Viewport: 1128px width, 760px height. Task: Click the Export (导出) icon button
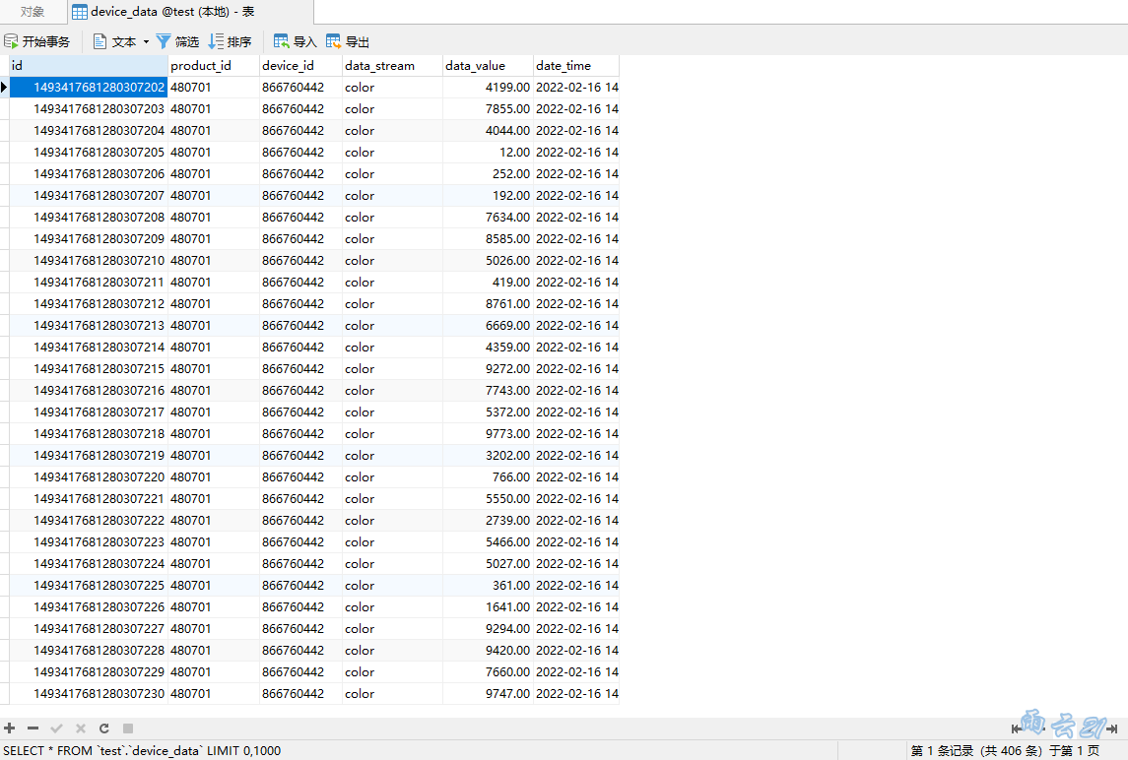point(348,41)
